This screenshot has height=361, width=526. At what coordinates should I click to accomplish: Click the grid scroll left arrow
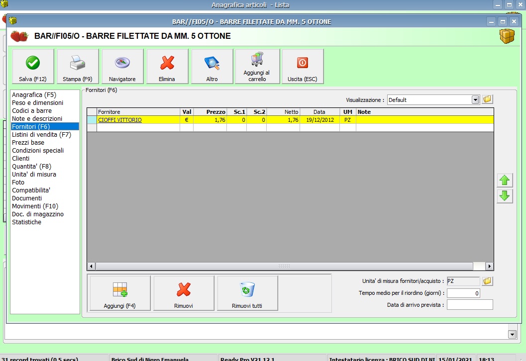pos(91,266)
